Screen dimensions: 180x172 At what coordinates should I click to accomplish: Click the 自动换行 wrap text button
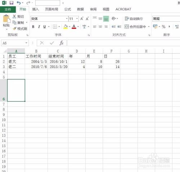134,19
